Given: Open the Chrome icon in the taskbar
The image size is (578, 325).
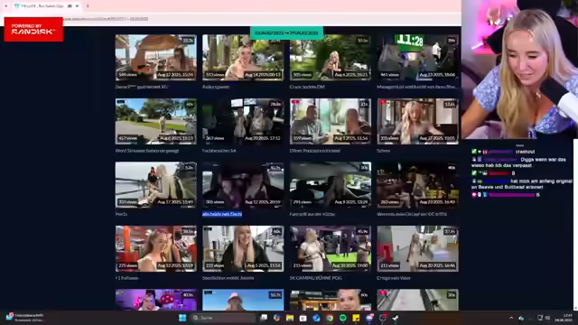Looking at the screenshot, I should point(329,318).
